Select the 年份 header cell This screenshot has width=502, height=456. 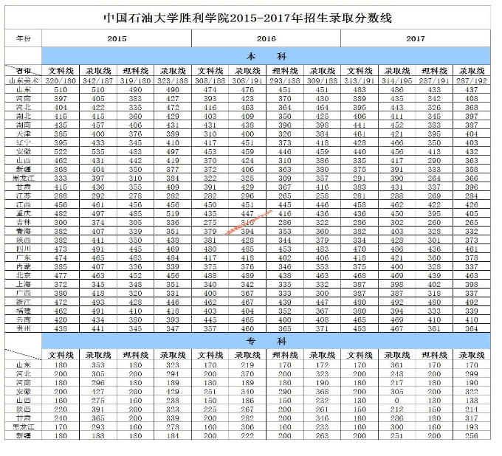click(23, 38)
